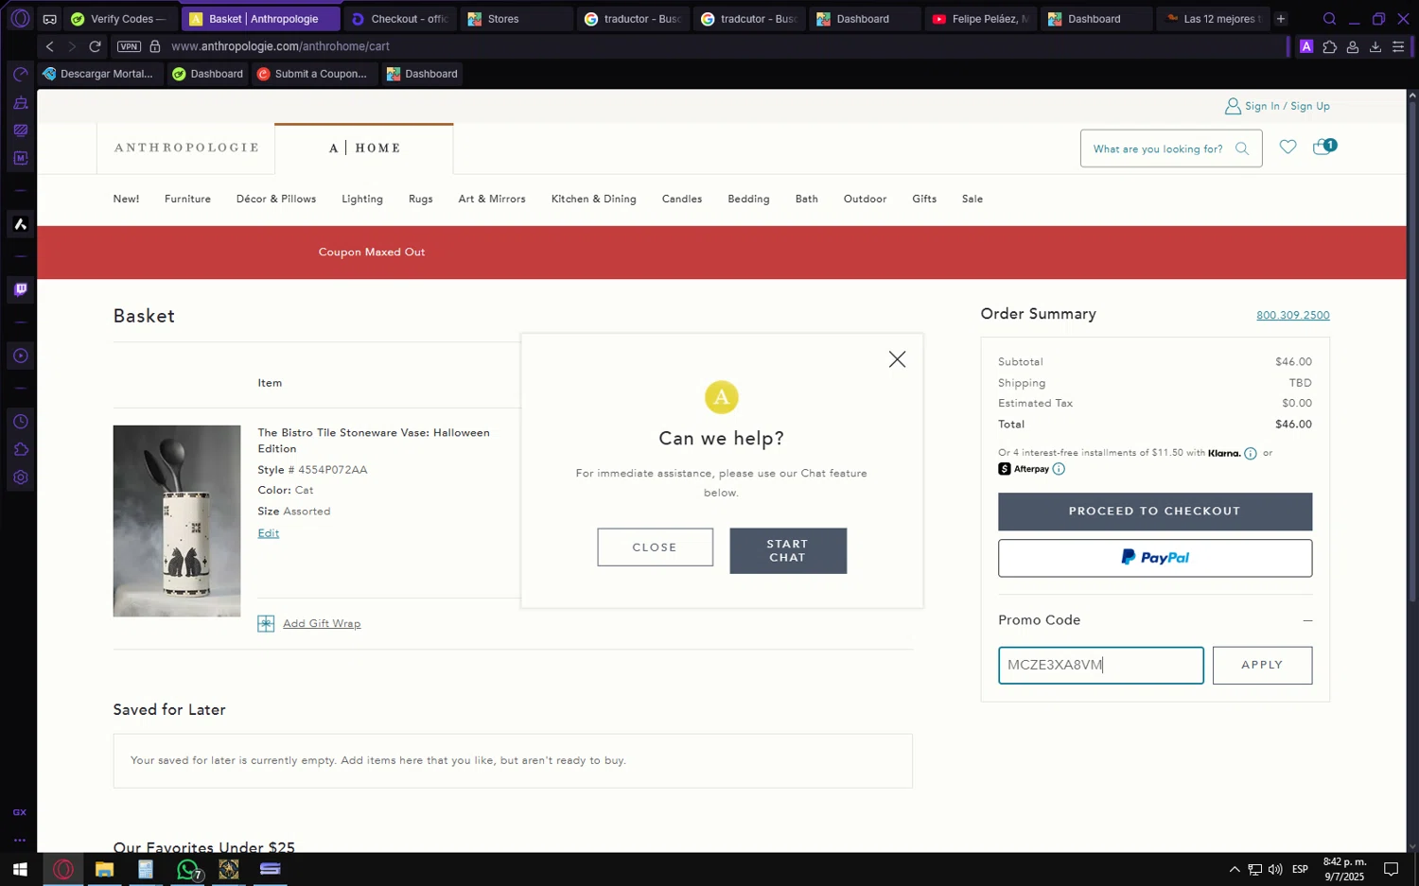The height and width of the screenshot is (886, 1419).
Task: Open the Rugs menu
Action: click(421, 200)
